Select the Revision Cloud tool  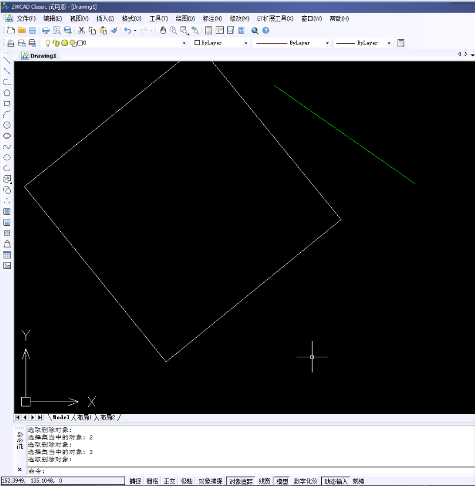pos(7,136)
